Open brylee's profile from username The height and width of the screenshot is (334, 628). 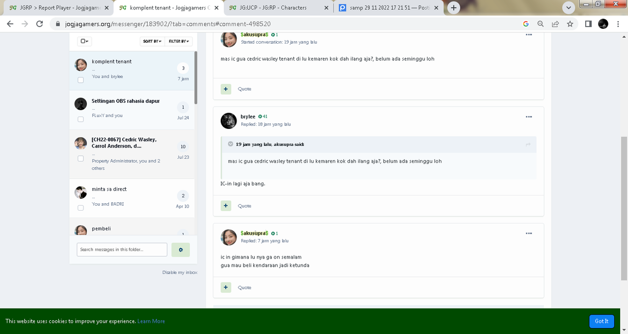point(248,117)
